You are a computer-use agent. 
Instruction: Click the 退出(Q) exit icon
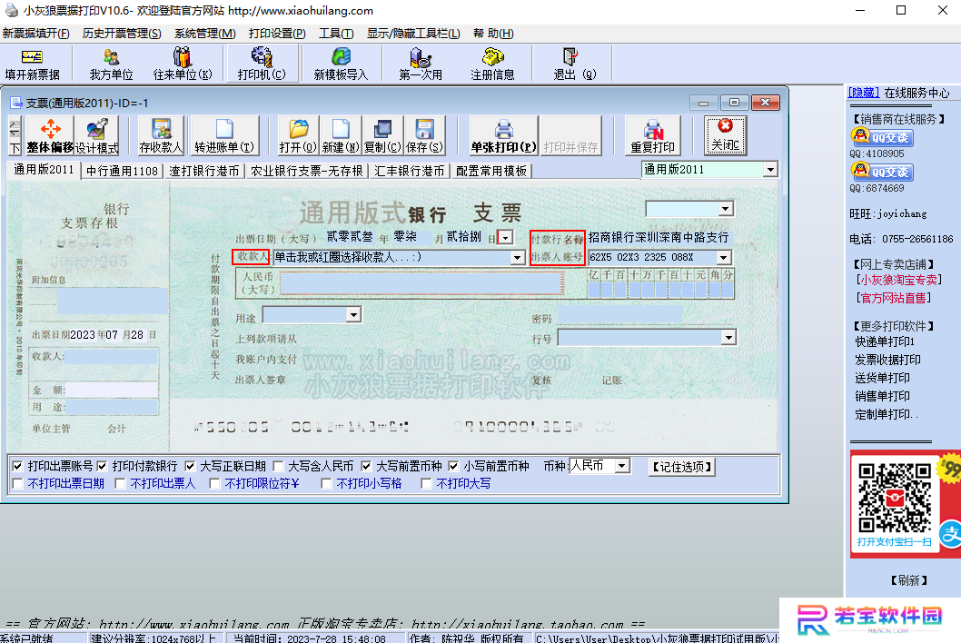click(x=574, y=64)
